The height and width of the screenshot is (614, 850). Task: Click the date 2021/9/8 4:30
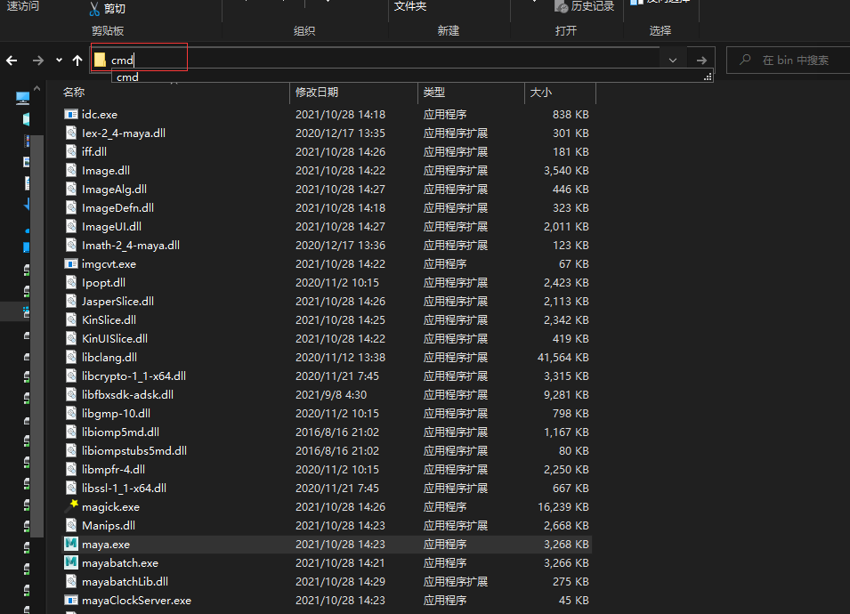click(x=331, y=394)
